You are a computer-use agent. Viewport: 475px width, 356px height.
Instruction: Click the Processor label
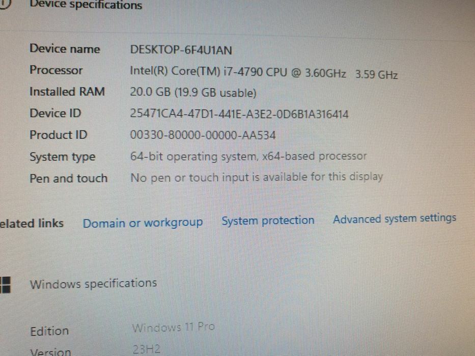click(x=56, y=70)
